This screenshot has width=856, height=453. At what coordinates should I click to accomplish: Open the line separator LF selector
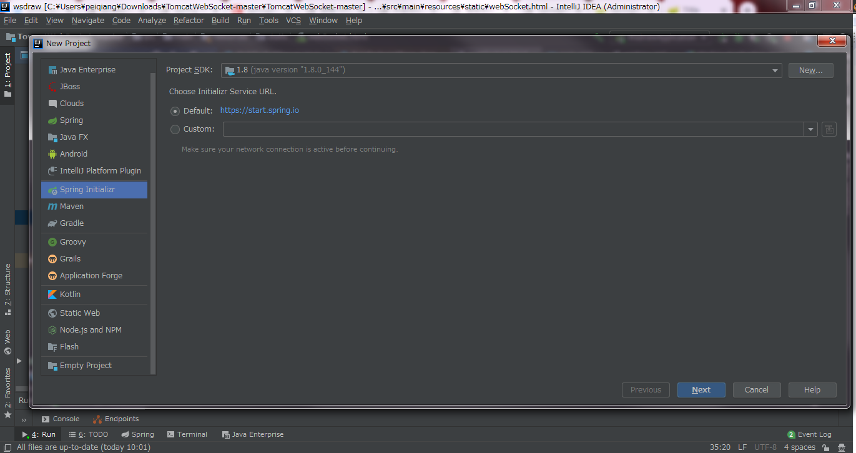coord(742,447)
